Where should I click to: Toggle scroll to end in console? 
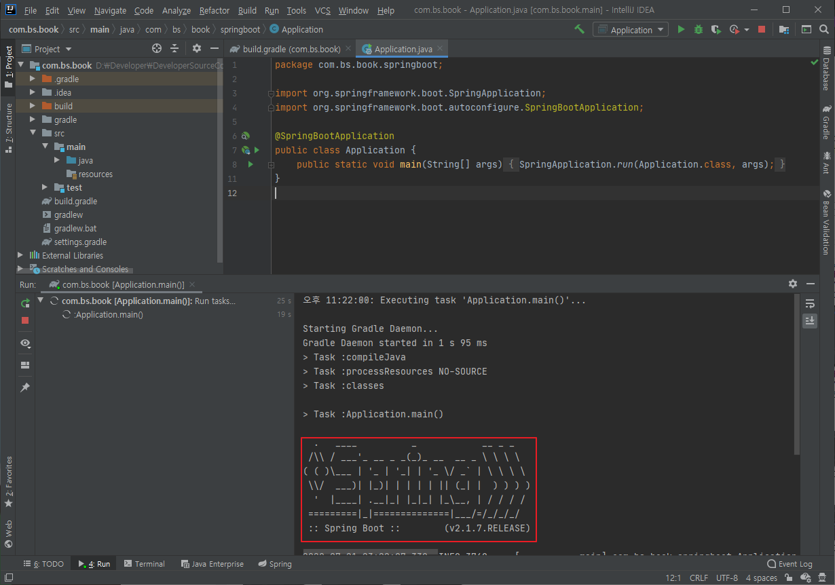(x=809, y=320)
